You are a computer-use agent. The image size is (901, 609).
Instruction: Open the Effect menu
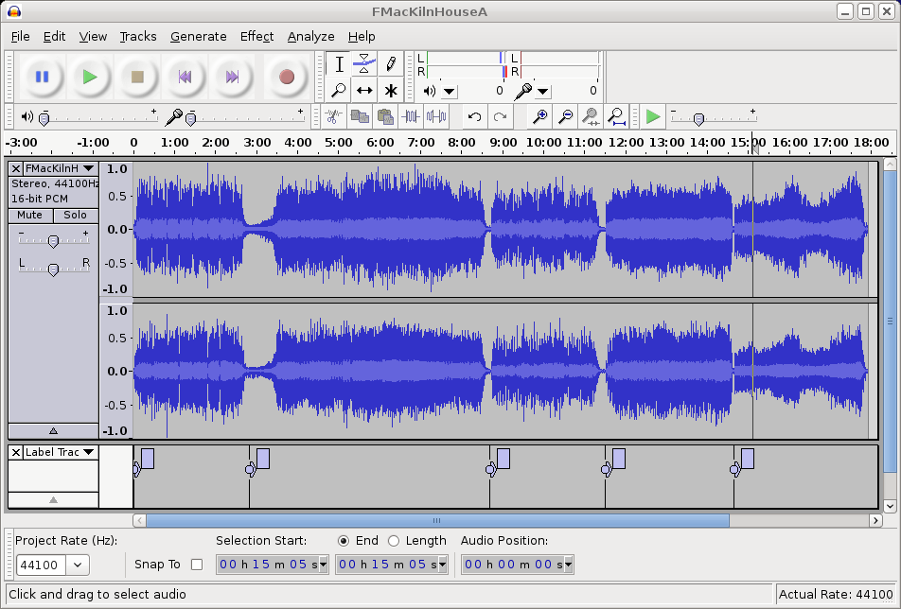click(256, 36)
